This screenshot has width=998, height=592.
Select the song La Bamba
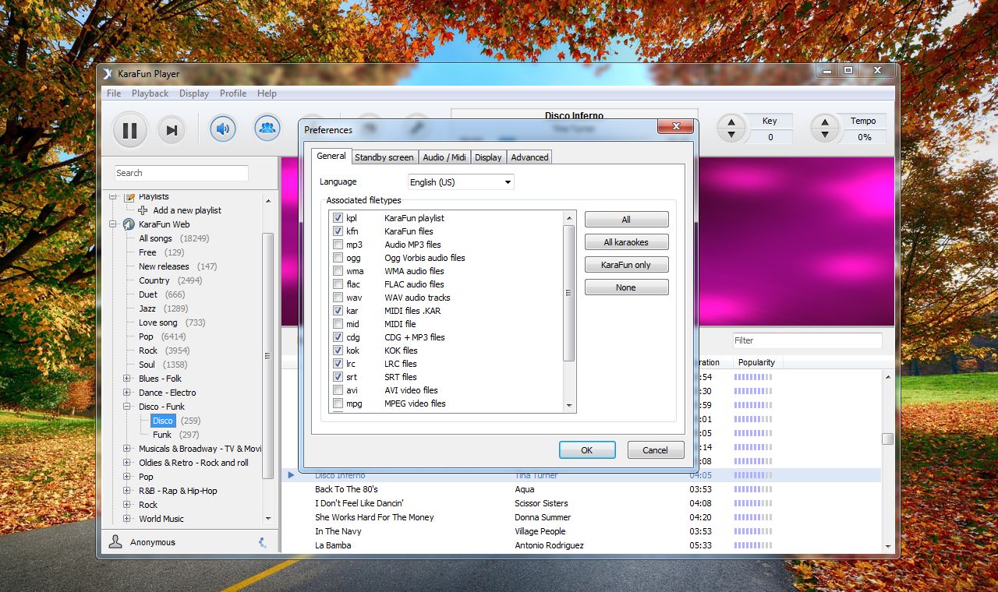(333, 545)
